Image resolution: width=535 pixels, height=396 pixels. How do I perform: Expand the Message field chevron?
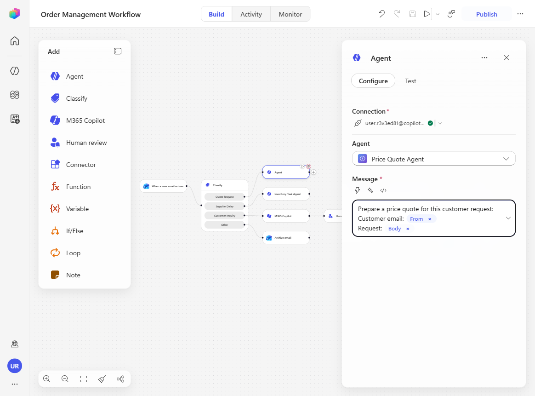point(508,218)
